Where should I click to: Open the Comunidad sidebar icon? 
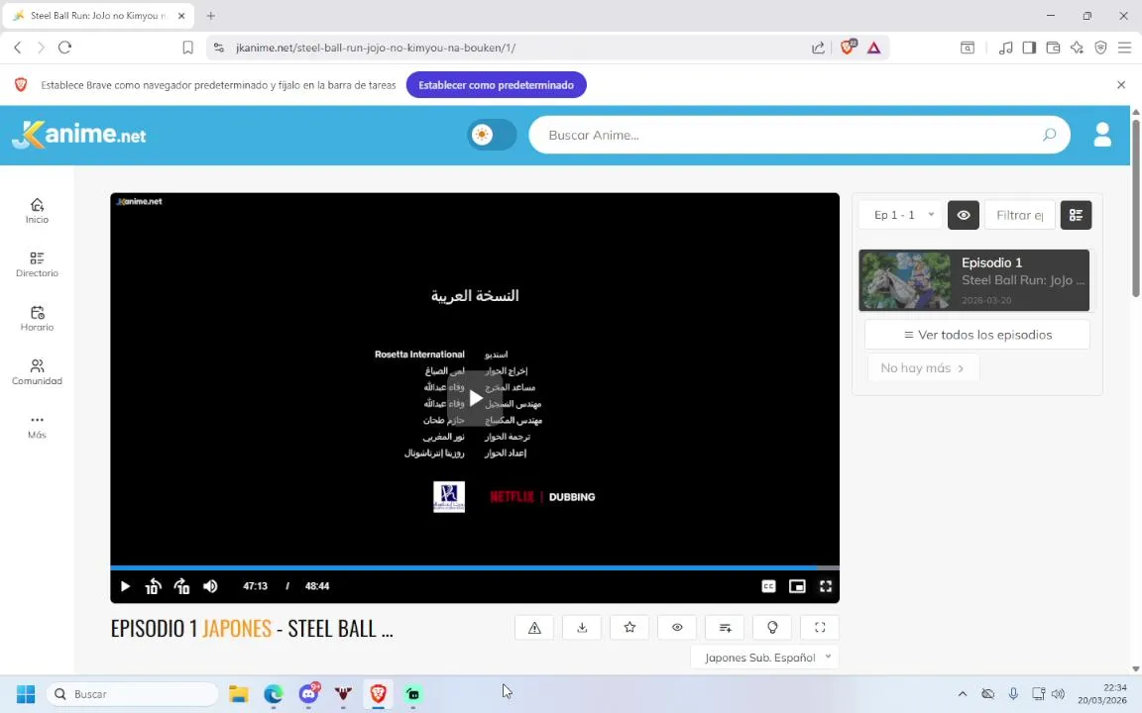point(37,366)
